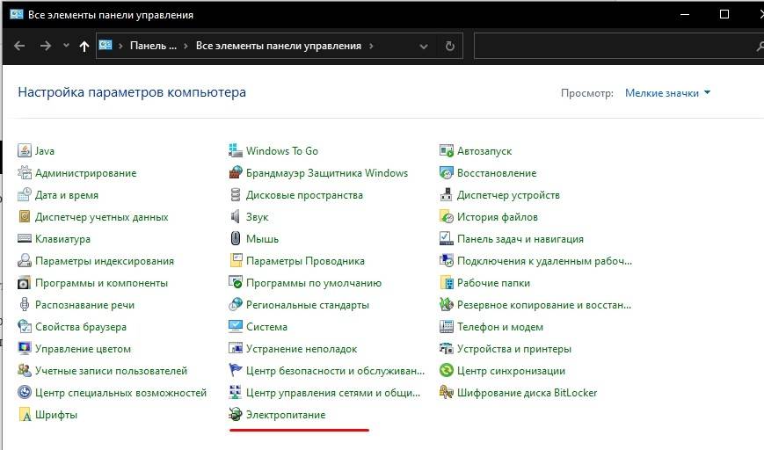The height and width of the screenshot is (450, 764).
Task: Open the Звук speaker icon
Action: (x=236, y=217)
